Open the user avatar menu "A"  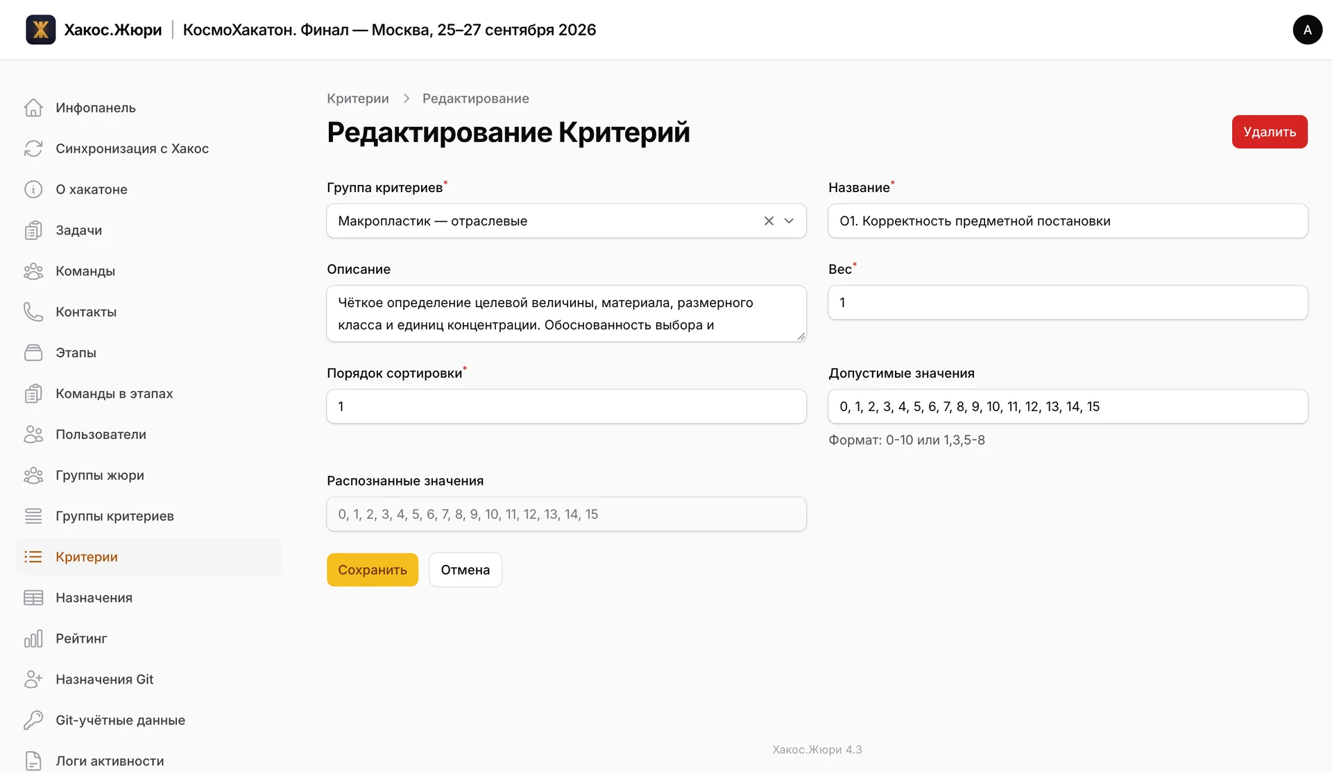coord(1307,30)
